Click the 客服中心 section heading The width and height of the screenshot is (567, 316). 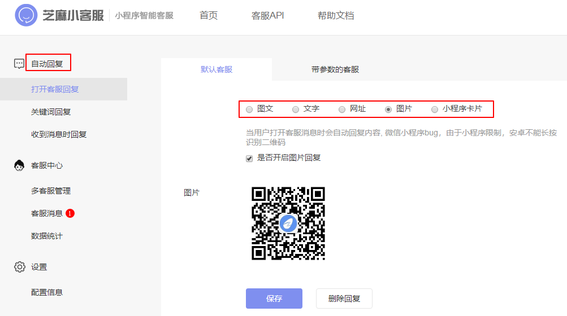[47, 165]
